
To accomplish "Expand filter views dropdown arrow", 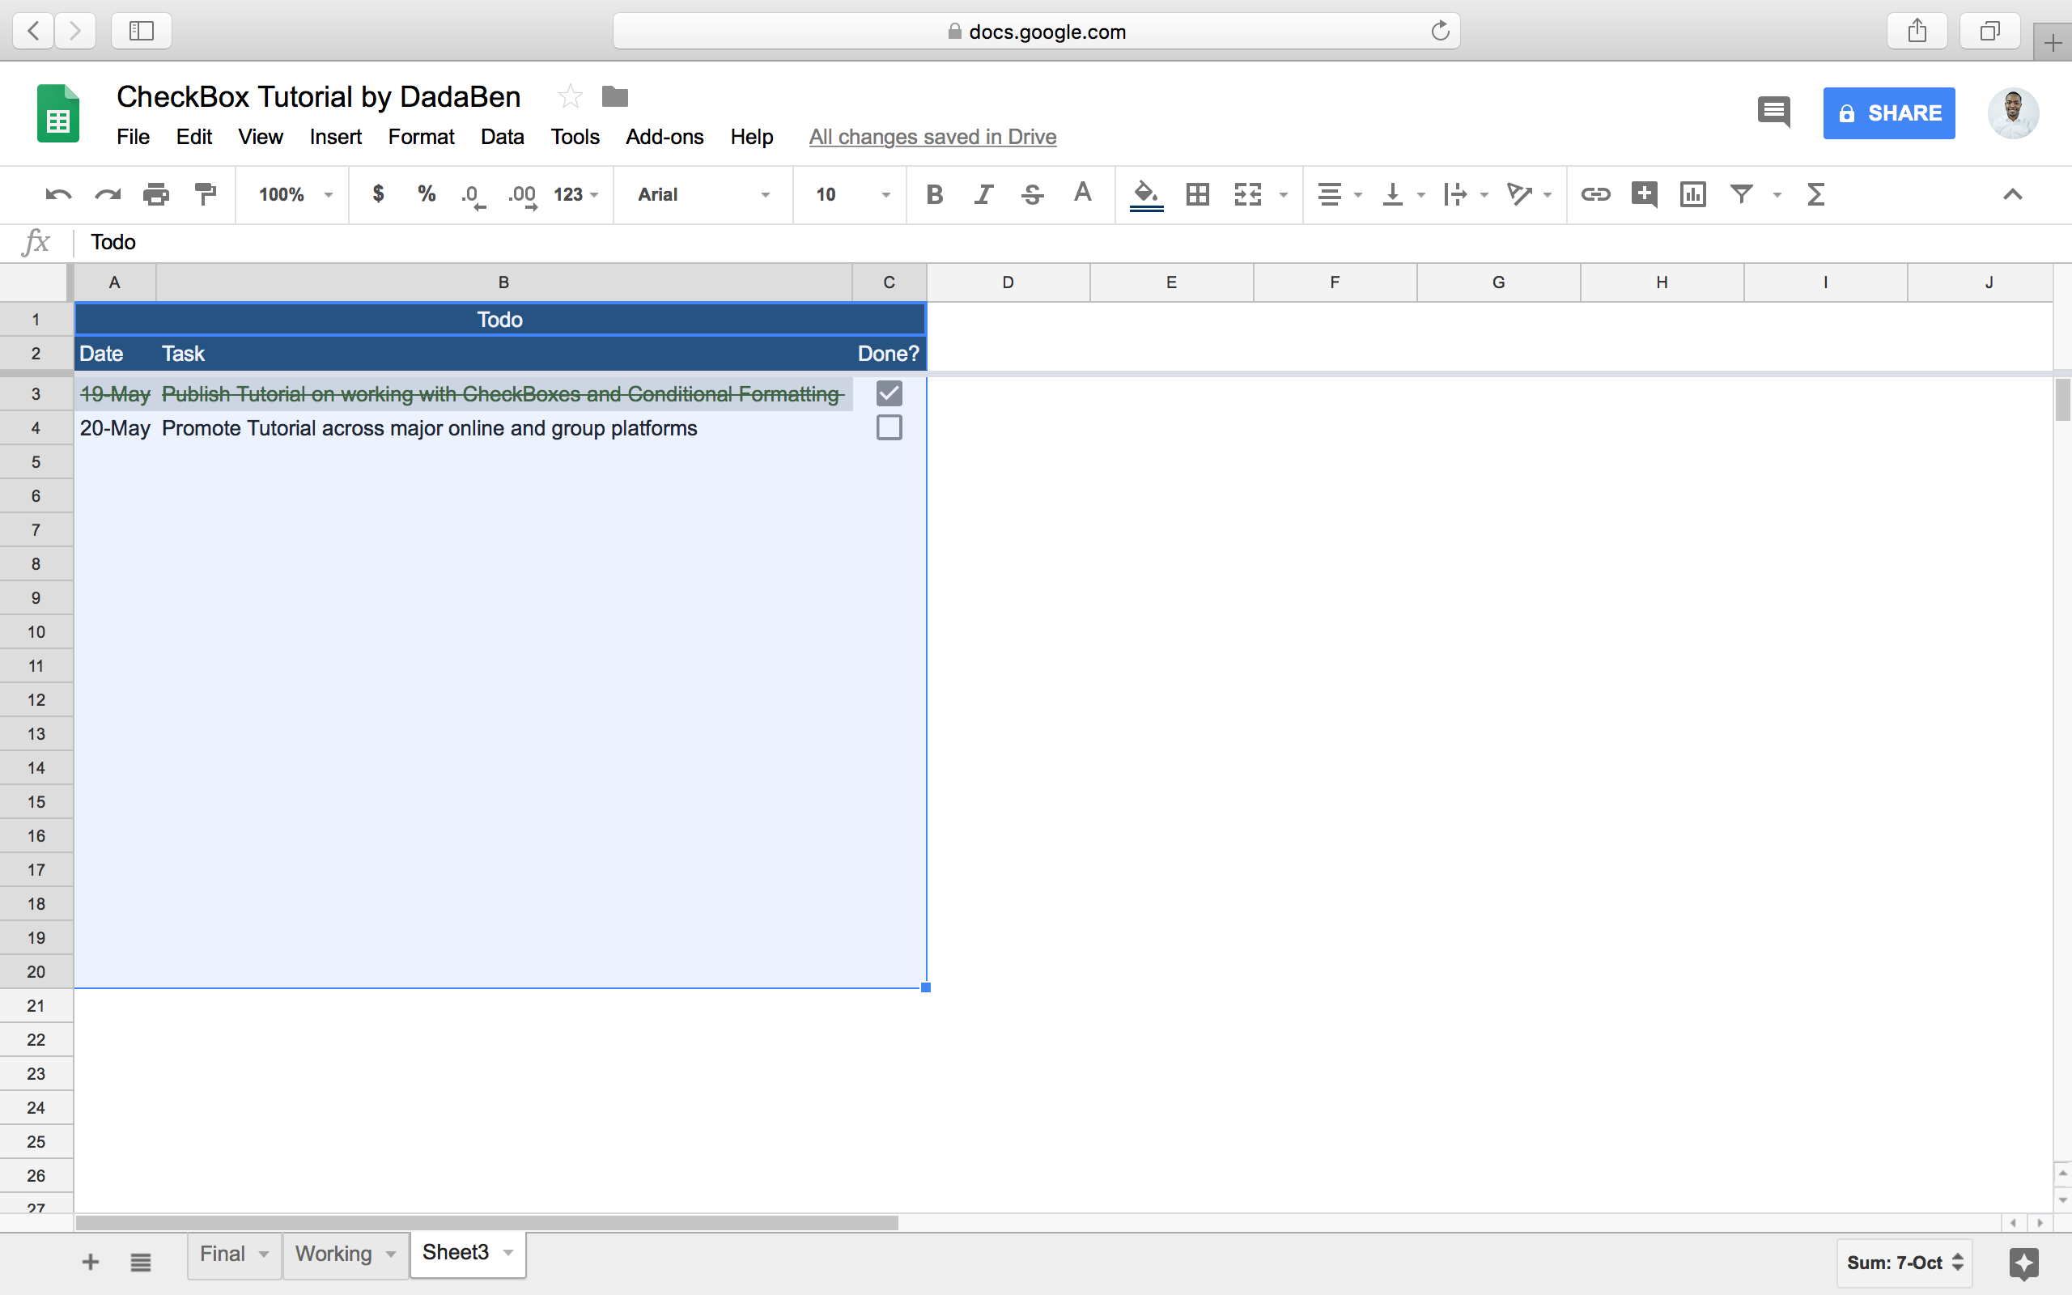I will tap(1777, 195).
